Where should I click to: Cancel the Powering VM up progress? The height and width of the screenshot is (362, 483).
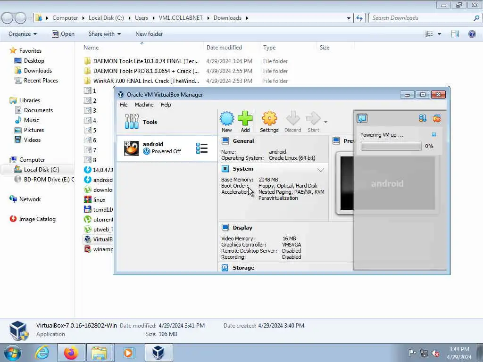(434, 134)
